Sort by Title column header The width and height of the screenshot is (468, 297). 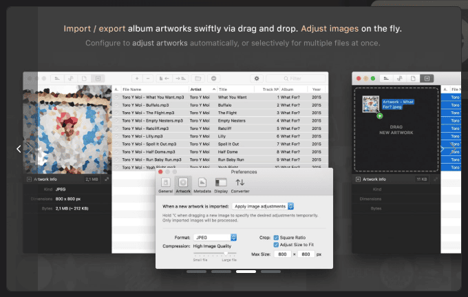[236, 89]
